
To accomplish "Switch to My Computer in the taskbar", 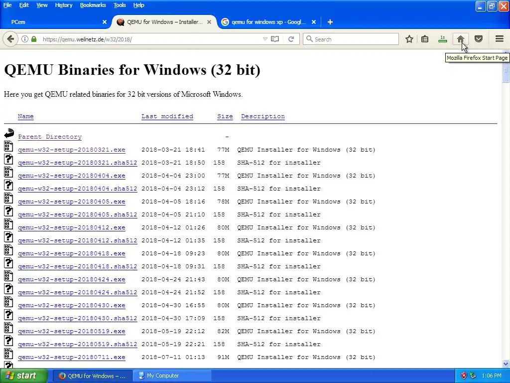I will pyautogui.click(x=172, y=376).
